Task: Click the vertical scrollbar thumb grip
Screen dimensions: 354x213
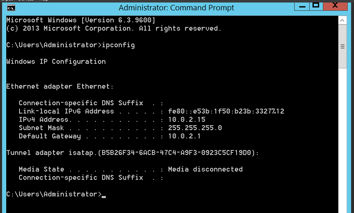Action: click(x=342, y=46)
